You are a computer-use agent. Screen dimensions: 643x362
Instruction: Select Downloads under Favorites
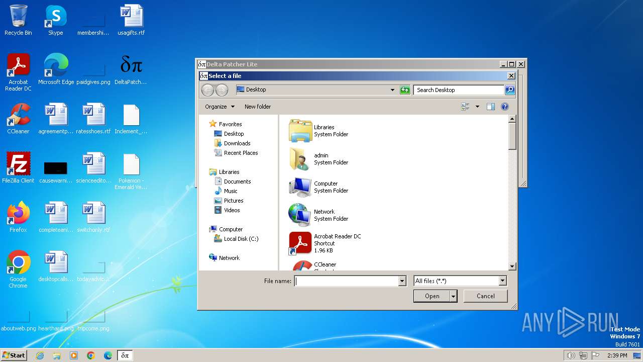[232, 143]
